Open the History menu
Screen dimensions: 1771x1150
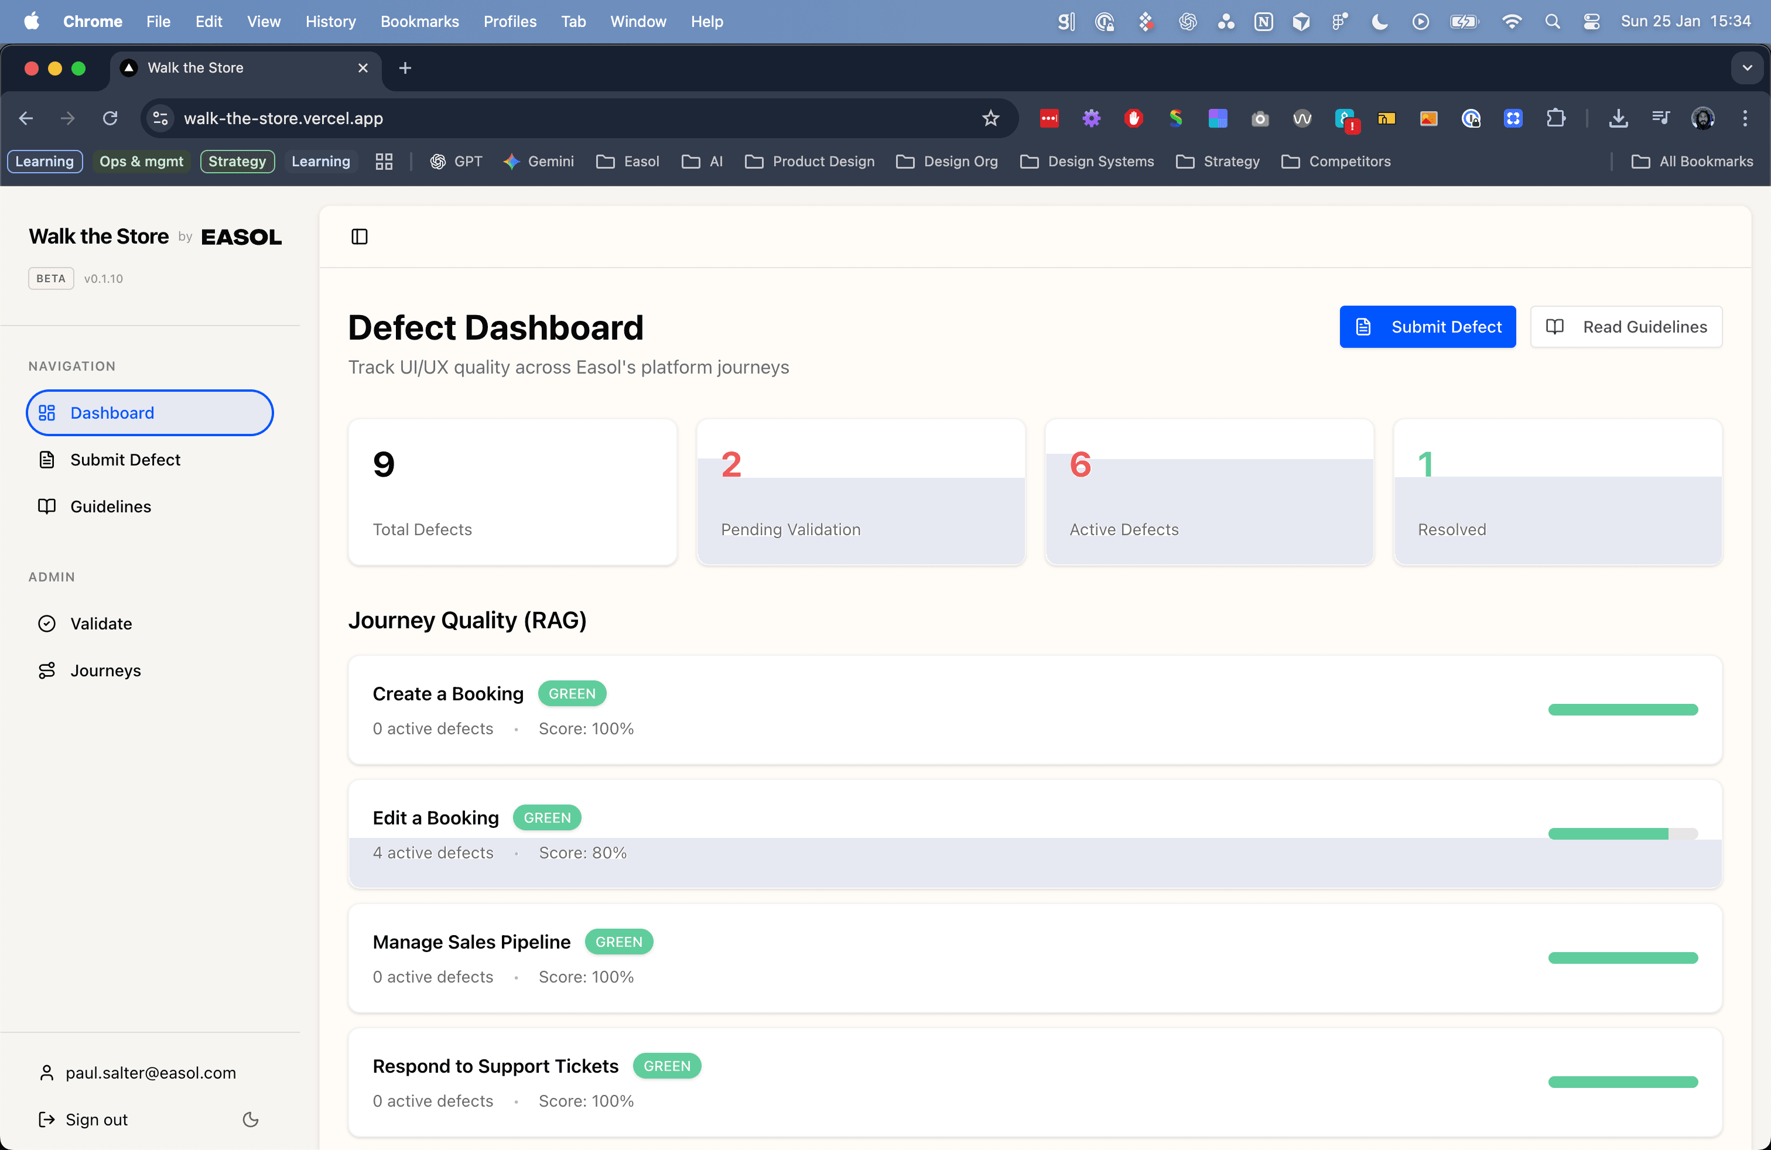(x=330, y=22)
